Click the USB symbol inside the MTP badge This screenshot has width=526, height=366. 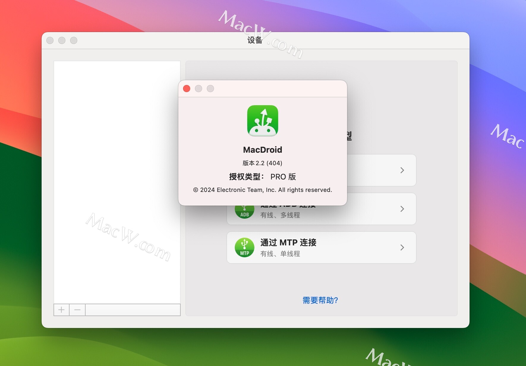click(x=244, y=243)
